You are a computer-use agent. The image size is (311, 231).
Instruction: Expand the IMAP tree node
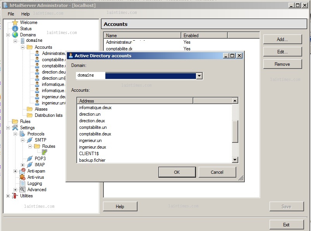point(22,165)
